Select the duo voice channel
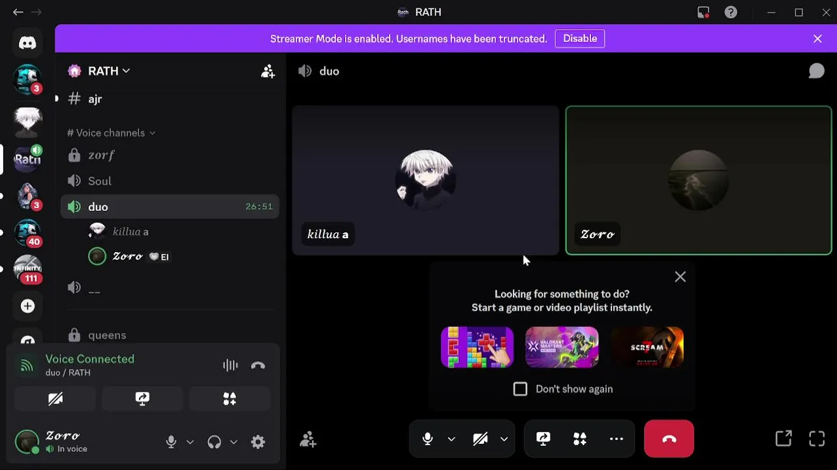This screenshot has width=837, height=470. click(170, 207)
